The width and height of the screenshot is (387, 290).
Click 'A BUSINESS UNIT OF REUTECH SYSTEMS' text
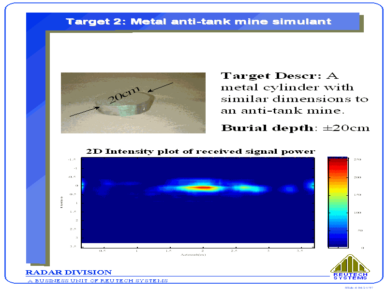click(x=98, y=281)
